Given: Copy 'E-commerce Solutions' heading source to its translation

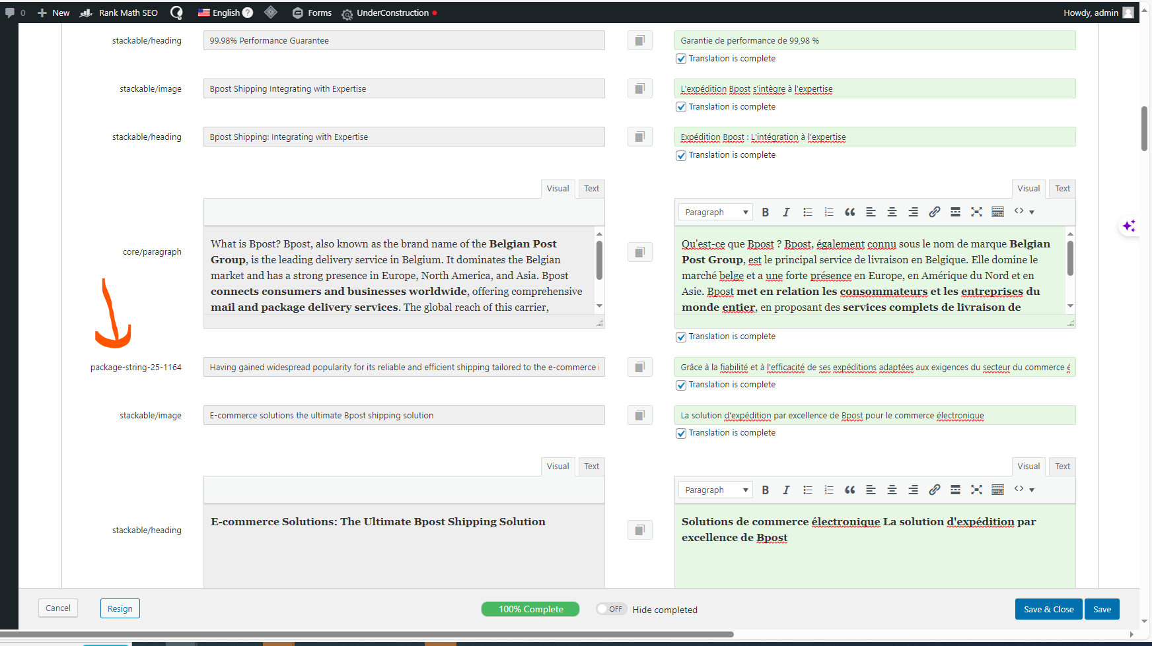Looking at the screenshot, I should (x=639, y=531).
